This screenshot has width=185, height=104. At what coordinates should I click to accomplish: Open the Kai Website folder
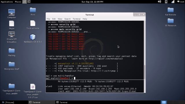pyautogui.click(x=171, y=10)
